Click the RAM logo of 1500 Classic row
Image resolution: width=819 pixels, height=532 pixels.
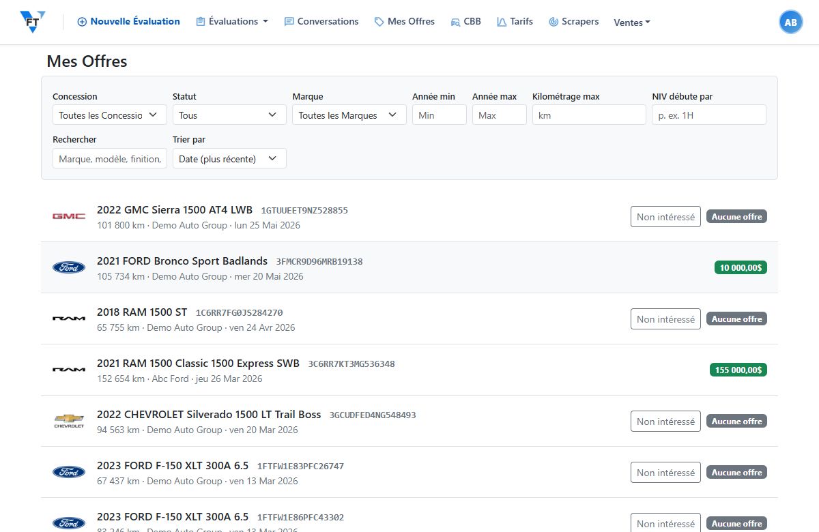(x=69, y=370)
